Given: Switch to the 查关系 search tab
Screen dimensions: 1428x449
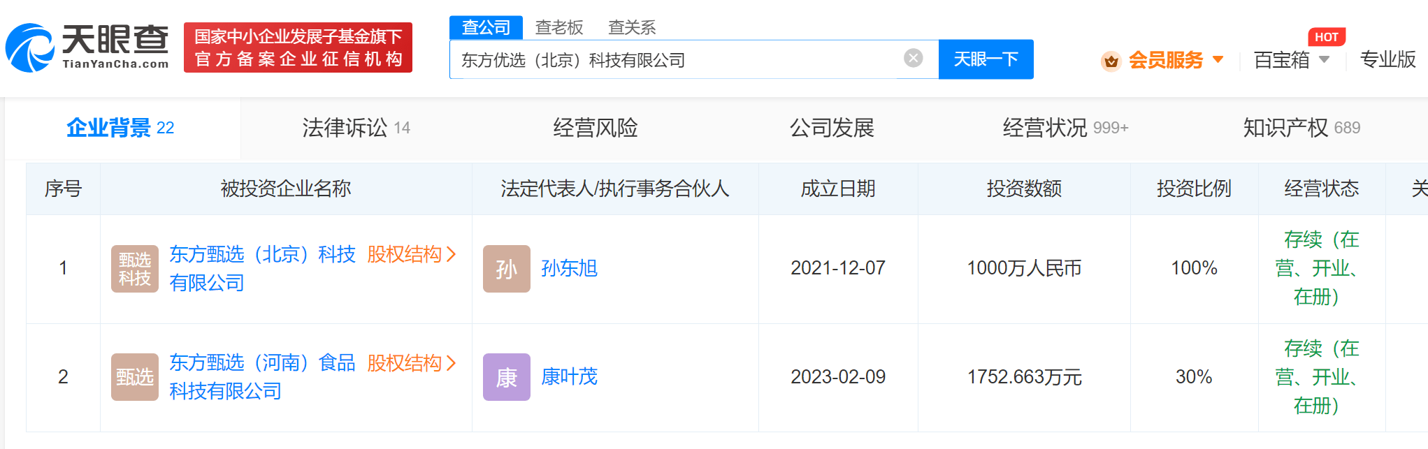Looking at the screenshot, I should [x=632, y=27].
